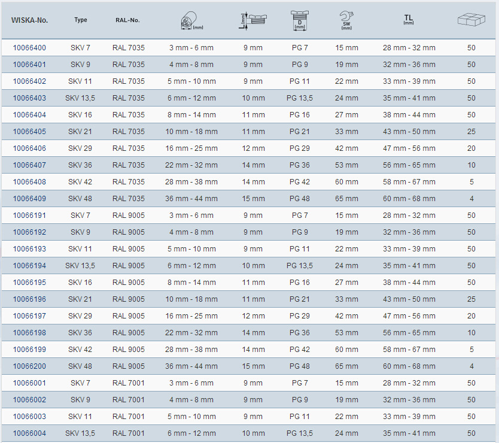499x443 pixels.
Task: Select 65 mm wrench size in row 10066200
Action: click(x=346, y=366)
